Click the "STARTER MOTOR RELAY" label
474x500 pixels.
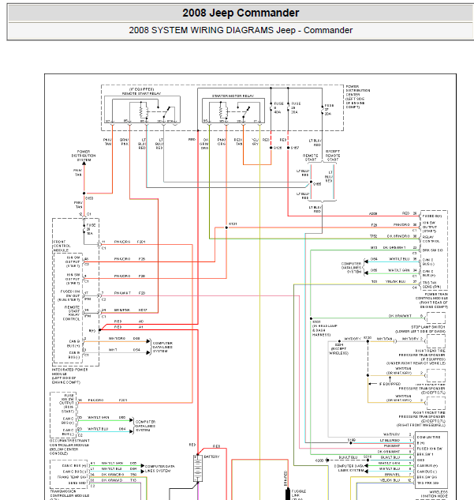coord(233,96)
